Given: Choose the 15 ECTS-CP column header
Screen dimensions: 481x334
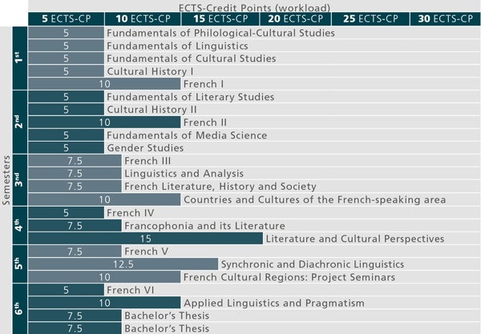Looking at the screenshot, I should tap(219, 18).
